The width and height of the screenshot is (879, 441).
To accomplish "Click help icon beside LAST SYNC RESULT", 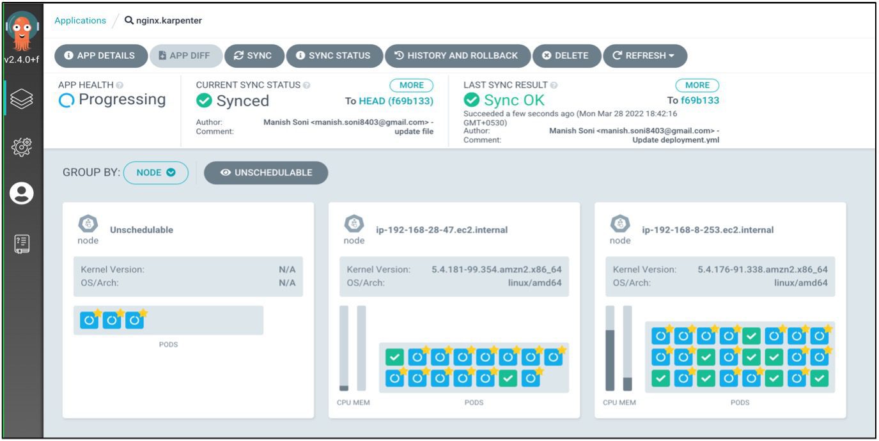I will click(x=554, y=85).
